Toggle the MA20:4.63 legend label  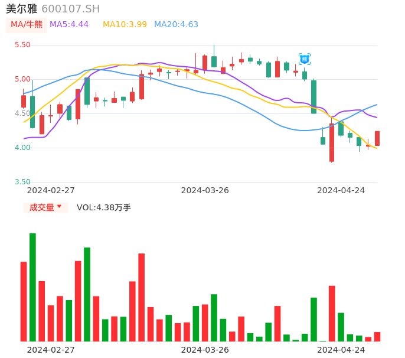click(176, 25)
